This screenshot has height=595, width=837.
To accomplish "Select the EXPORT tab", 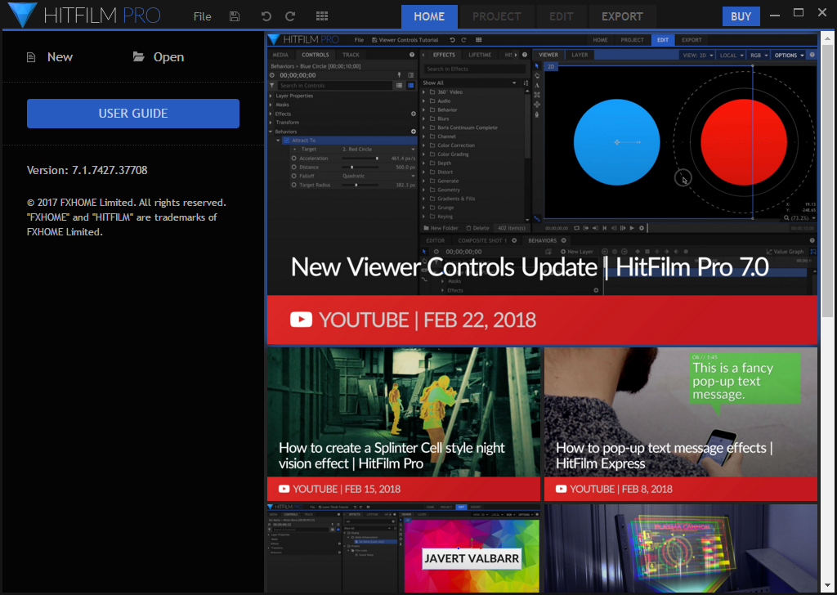I will point(622,16).
